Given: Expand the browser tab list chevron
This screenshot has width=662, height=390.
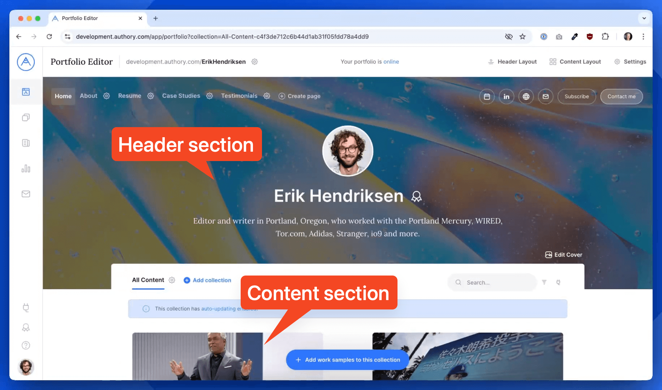Looking at the screenshot, I should pyautogui.click(x=644, y=18).
